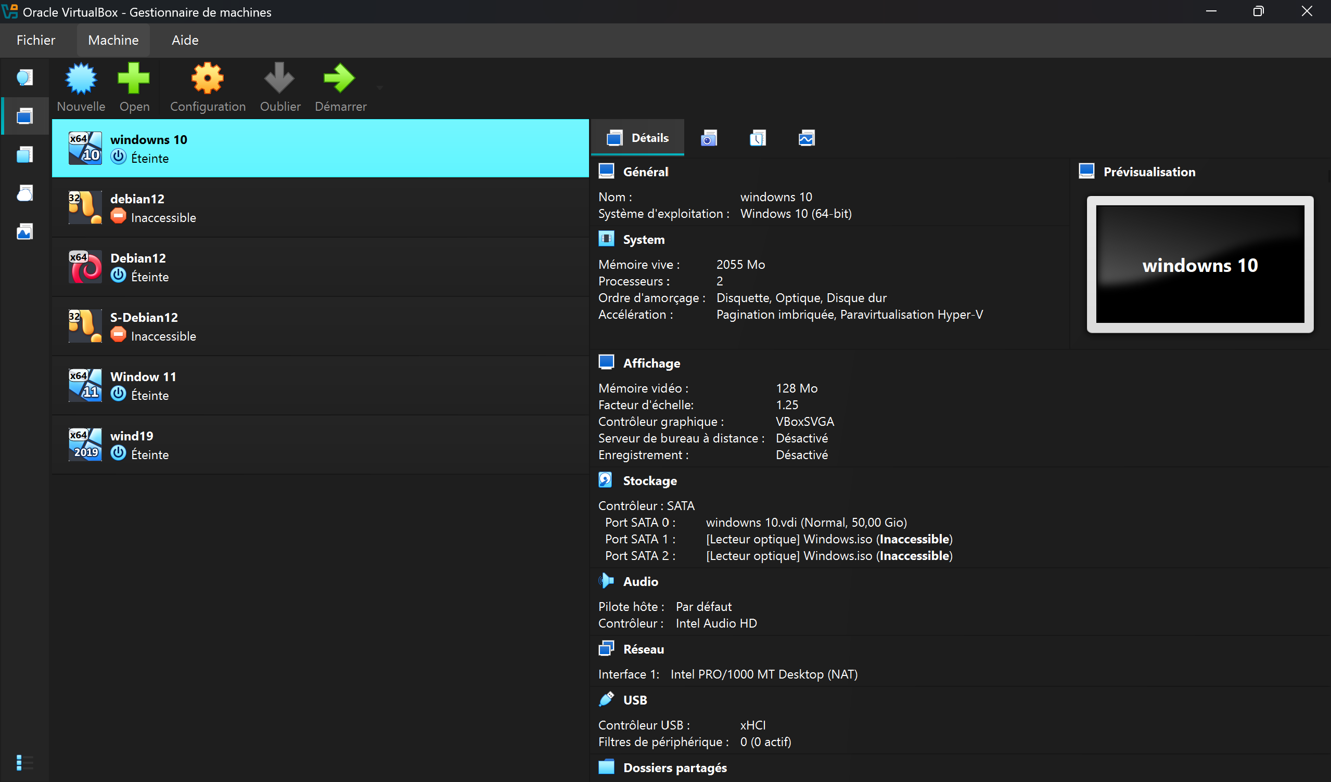Image resolution: width=1331 pixels, height=782 pixels.
Task: Open Configuration with the orange gear icon
Action: 208,79
